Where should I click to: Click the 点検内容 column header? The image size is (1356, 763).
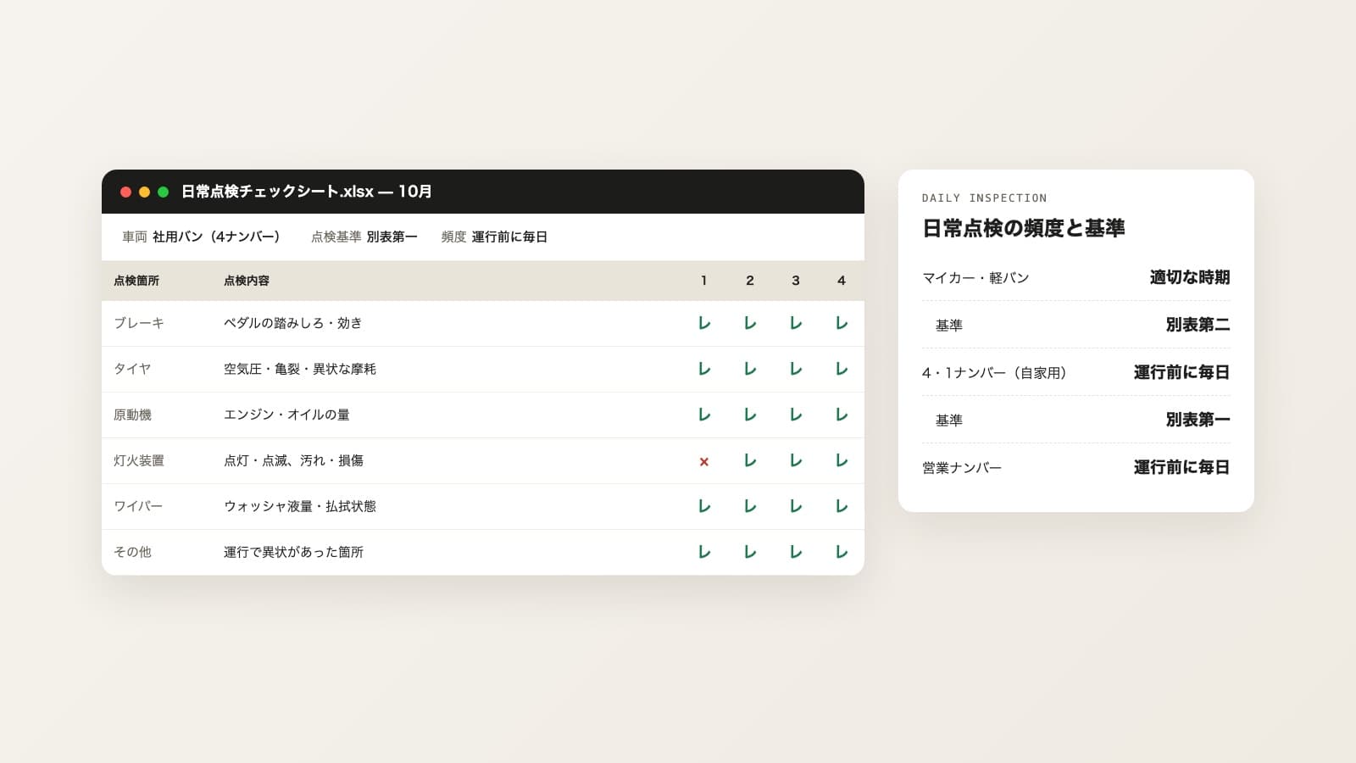(247, 281)
